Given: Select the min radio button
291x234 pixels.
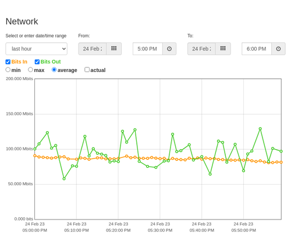Looking at the screenshot, I should [8, 70].
